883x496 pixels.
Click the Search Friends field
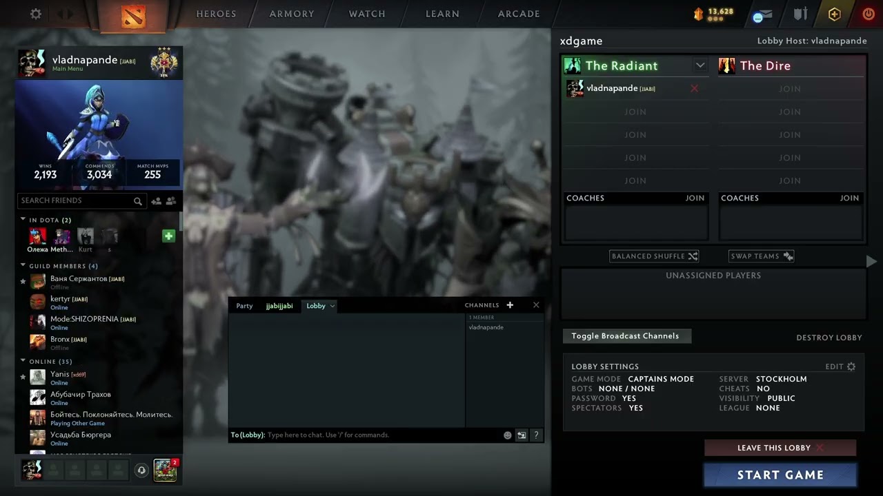(81, 201)
